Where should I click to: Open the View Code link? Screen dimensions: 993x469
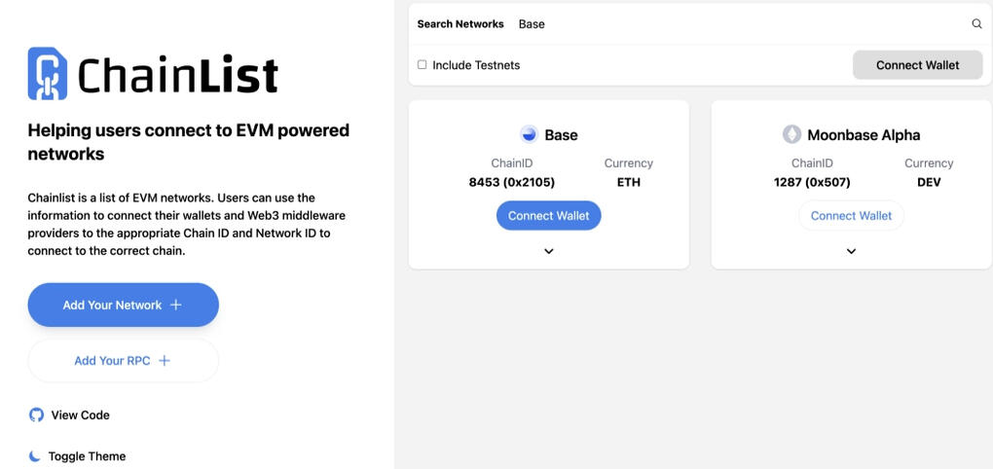[x=80, y=415]
